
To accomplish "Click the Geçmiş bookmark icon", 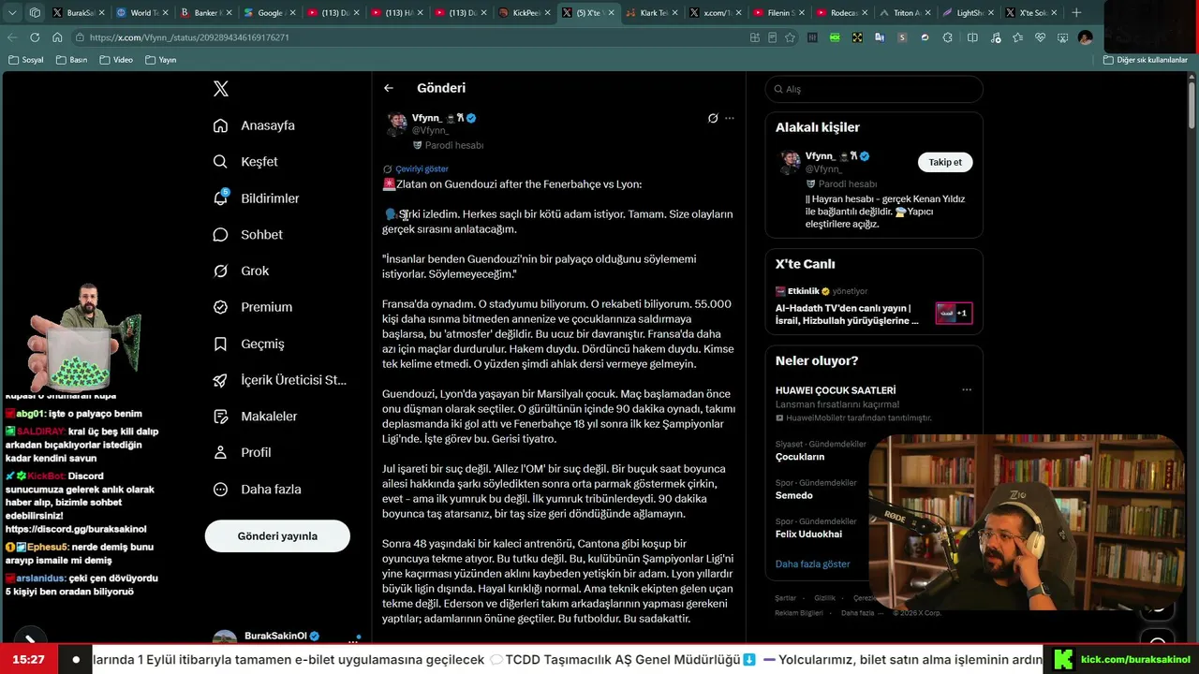I will click(220, 344).
